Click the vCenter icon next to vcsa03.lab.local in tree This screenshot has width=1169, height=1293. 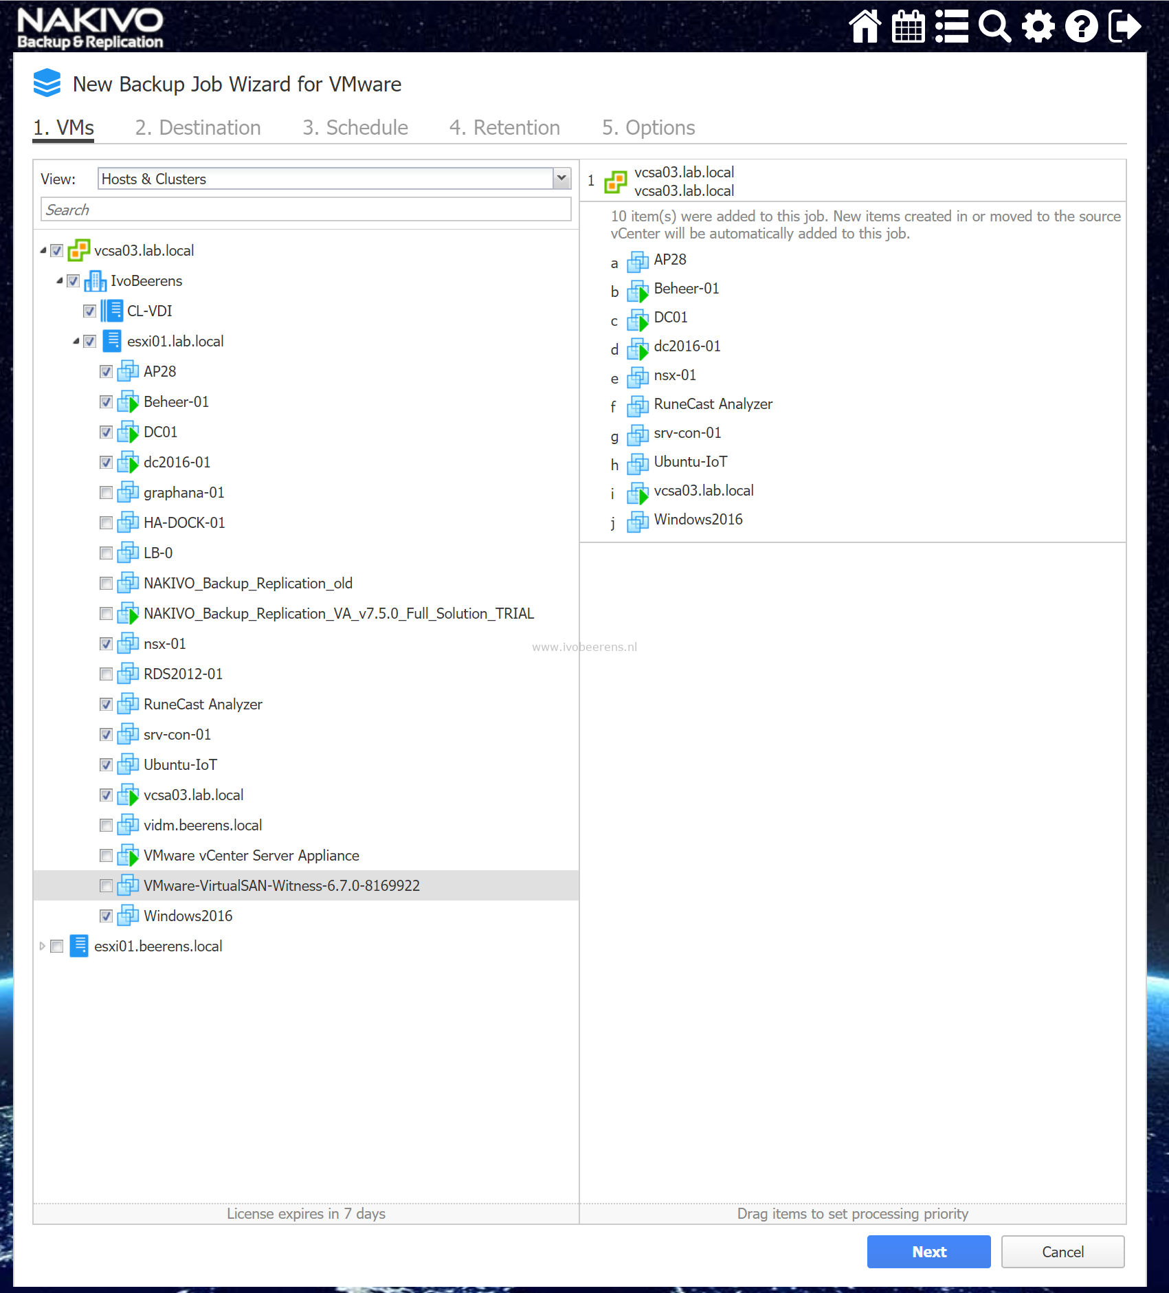pos(79,250)
